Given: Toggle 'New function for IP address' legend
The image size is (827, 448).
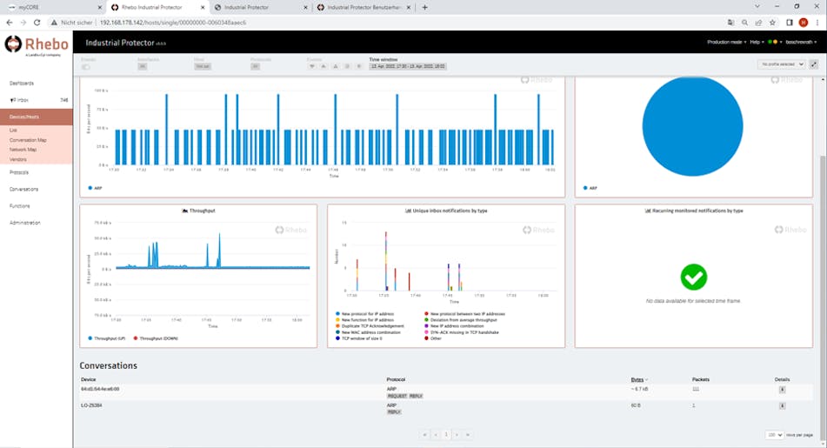Looking at the screenshot, I should coord(364,320).
